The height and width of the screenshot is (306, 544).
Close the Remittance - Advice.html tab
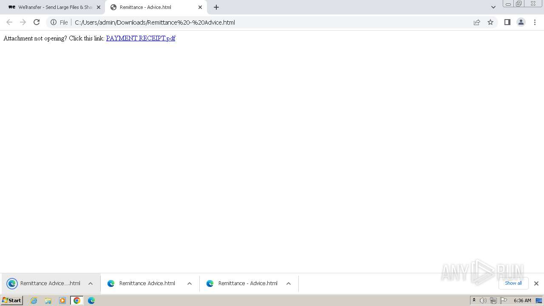tap(200, 7)
